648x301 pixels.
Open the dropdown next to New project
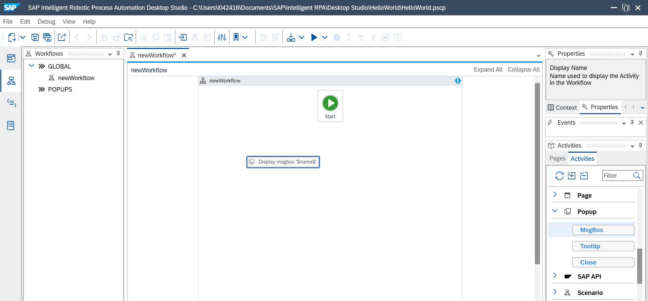23,37
